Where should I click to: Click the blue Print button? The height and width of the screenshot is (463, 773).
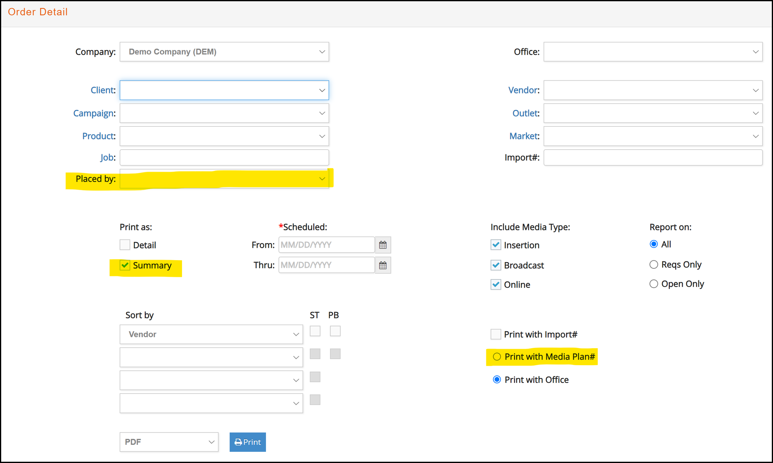point(247,442)
